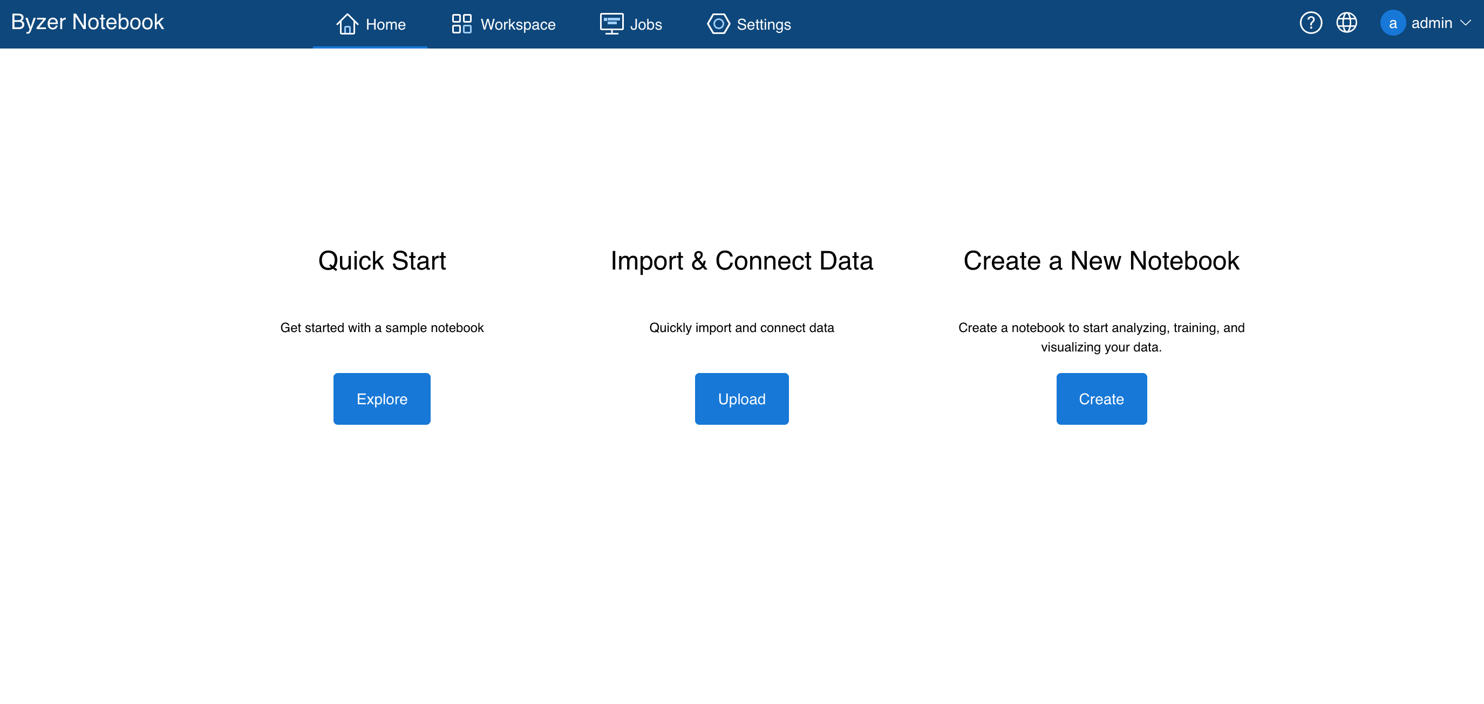Image resolution: width=1484 pixels, height=704 pixels.
Task: Open the admin username menu
Action: tap(1431, 23)
